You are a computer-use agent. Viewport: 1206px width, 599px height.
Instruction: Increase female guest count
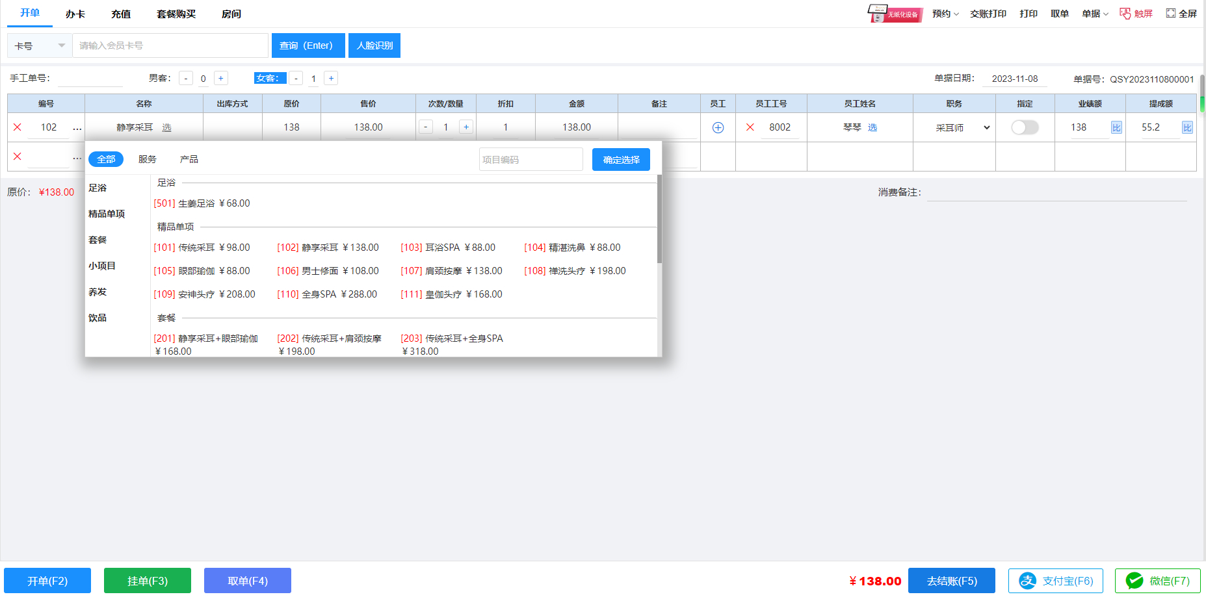point(331,79)
